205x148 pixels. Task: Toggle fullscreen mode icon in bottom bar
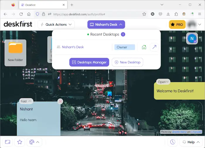click(8, 142)
